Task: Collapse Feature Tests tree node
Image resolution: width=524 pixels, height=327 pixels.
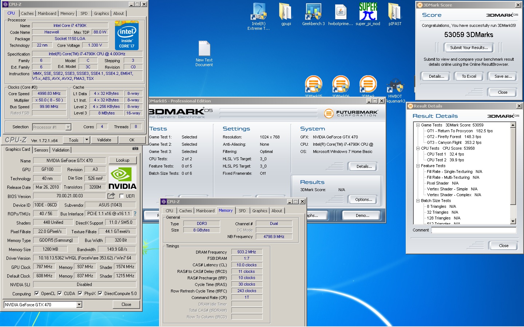Action: (x=418, y=166)
